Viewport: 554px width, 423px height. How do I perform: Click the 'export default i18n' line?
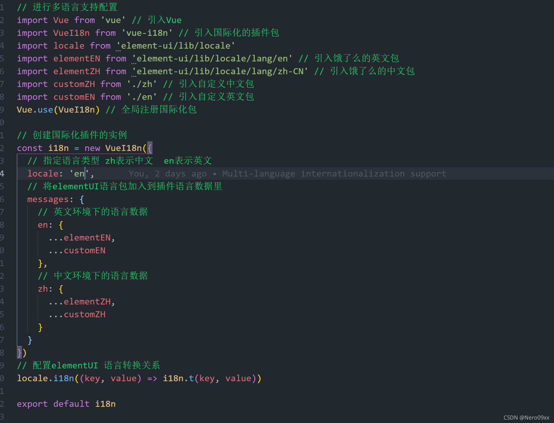point(66,404)
